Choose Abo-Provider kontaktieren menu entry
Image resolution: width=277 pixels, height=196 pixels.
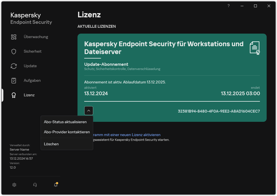(x=67, y=132)
